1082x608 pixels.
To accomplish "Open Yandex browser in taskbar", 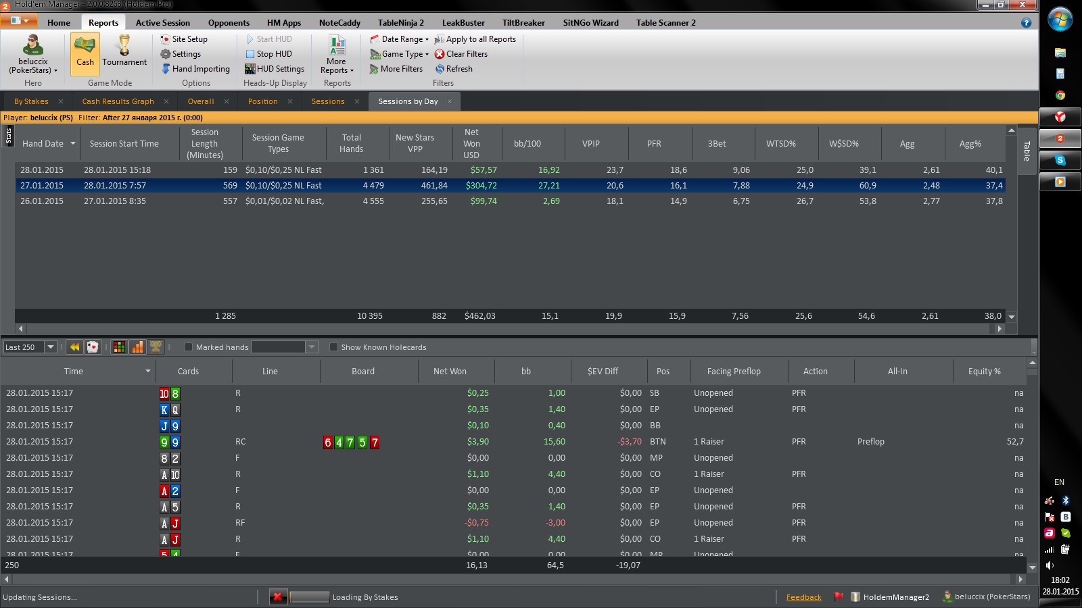I will point(1060,117).
